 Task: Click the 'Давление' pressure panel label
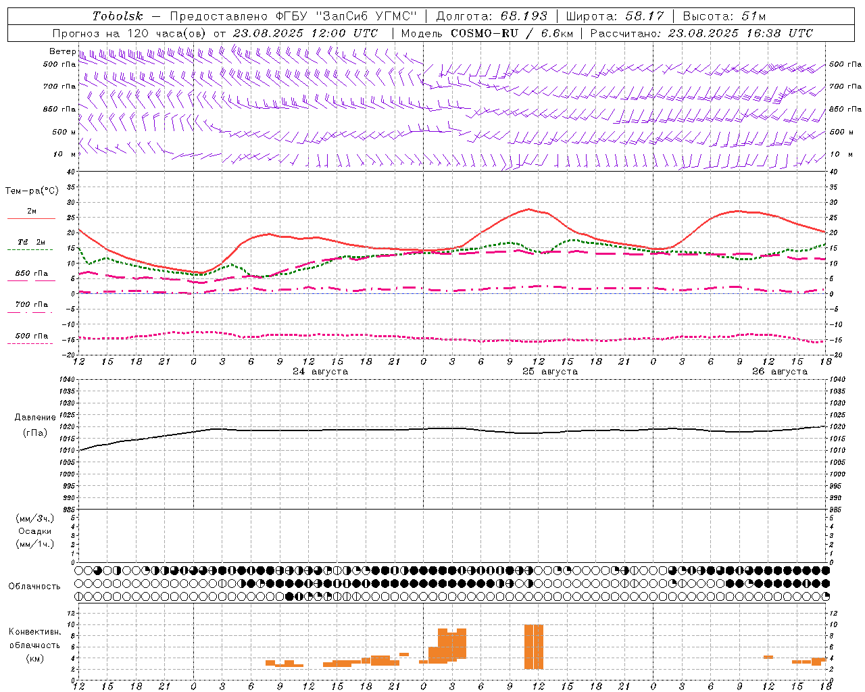[35, 418]
